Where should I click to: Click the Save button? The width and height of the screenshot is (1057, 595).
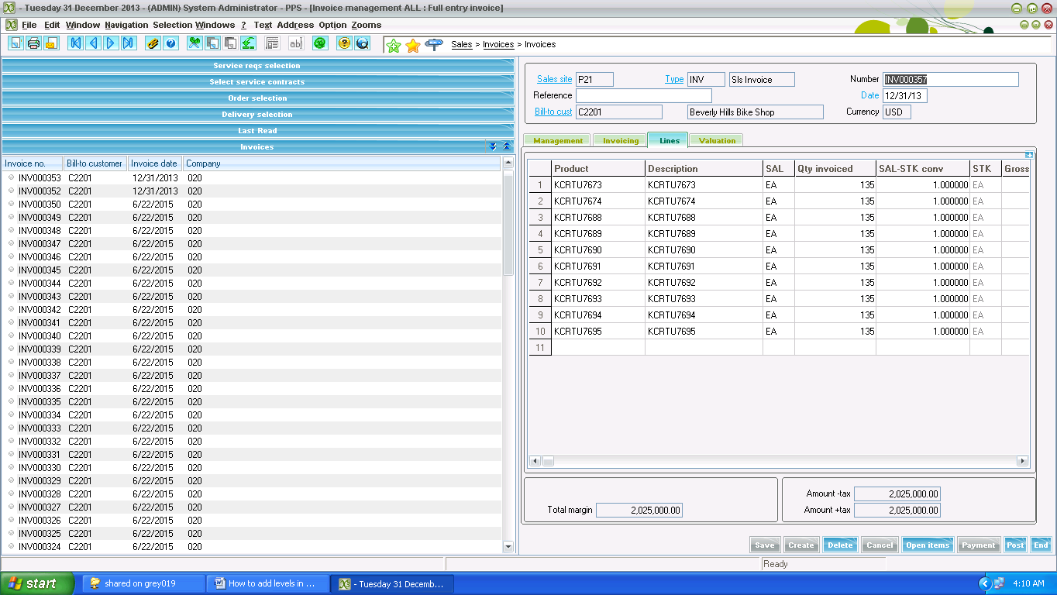pyautogui.click(x=765, y=545)
